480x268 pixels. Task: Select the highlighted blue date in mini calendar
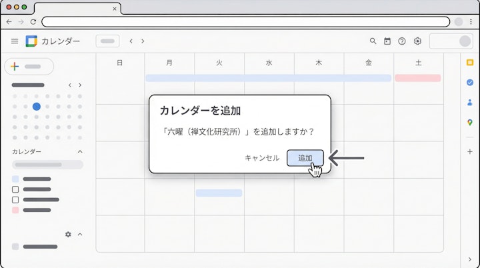(x=37, y=107)
